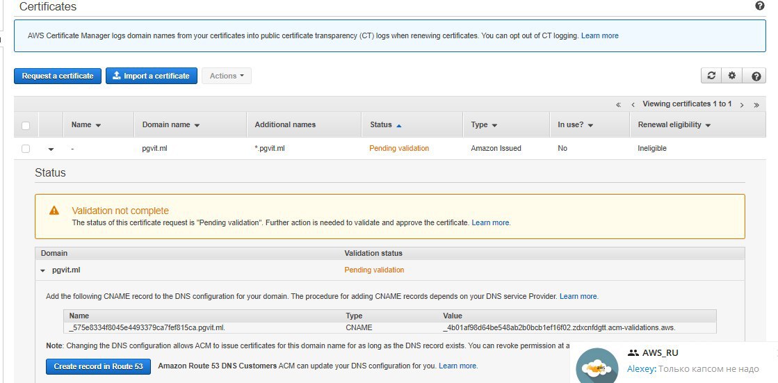Click the refresh certificates icon

(x=711, y=76)
